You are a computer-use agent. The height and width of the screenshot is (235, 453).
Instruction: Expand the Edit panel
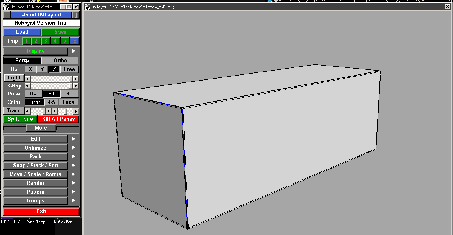(x=36, y=139)
